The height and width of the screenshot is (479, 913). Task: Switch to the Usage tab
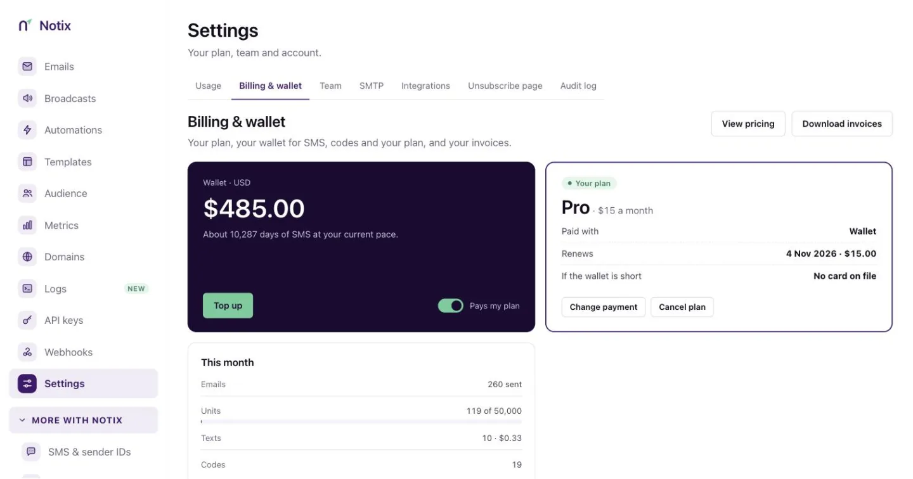tap(208, 86)
